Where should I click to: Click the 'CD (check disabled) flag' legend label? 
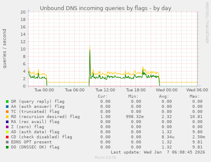pyautogui.click(x=42, y=137)
